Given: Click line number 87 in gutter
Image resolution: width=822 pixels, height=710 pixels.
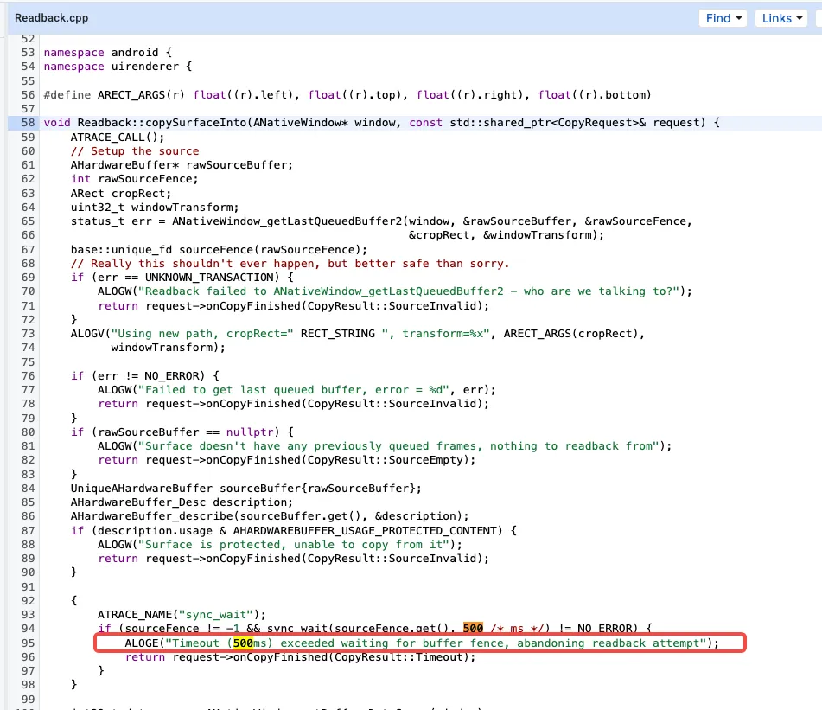Looking at the screenshot, I should tap(28, 531).
